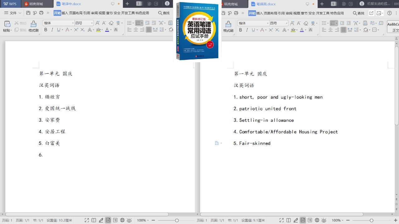Open 审阅 tab in left window
This screenshot has height=224, width=399.
tap(94, 13)
